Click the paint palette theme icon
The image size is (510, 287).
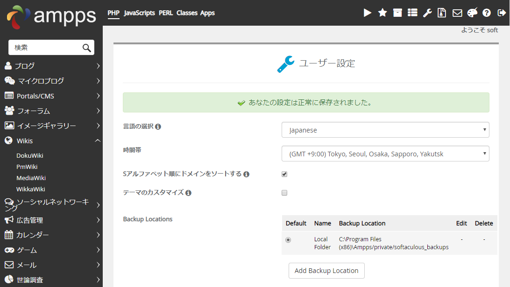472,13
